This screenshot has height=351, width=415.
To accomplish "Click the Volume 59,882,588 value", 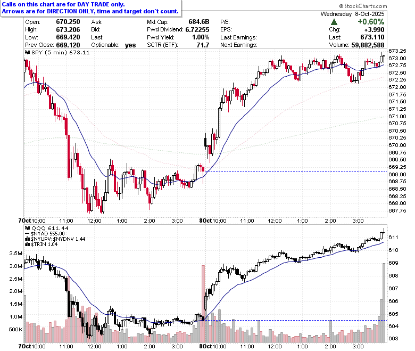I will 368,45.
